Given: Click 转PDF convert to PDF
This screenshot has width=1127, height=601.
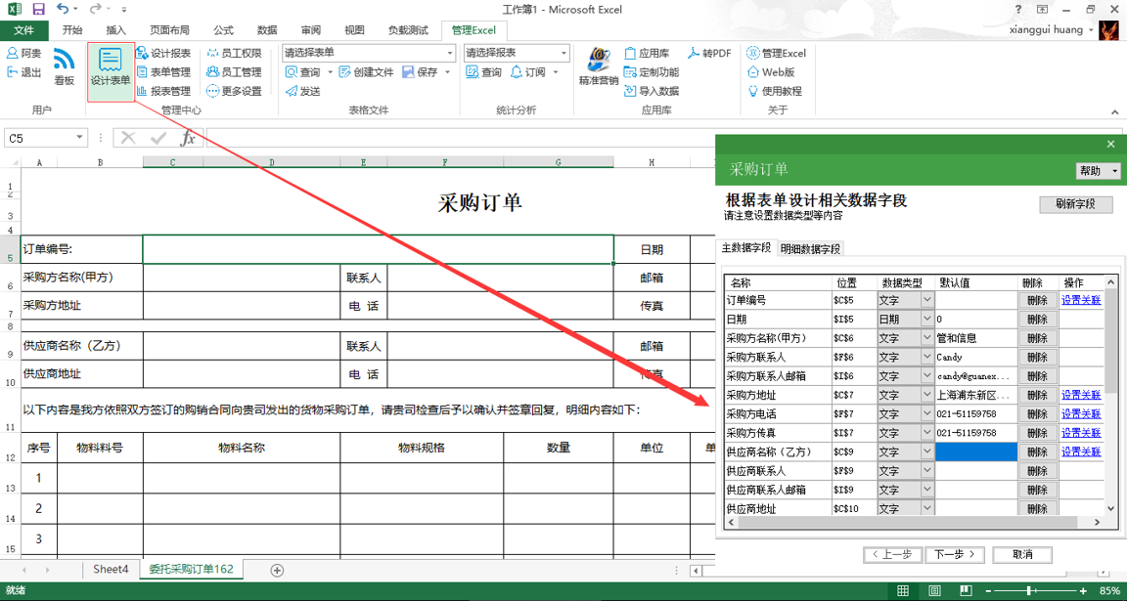Looking at the screenshot, I should pyautogui.click(x=709, y=53).
